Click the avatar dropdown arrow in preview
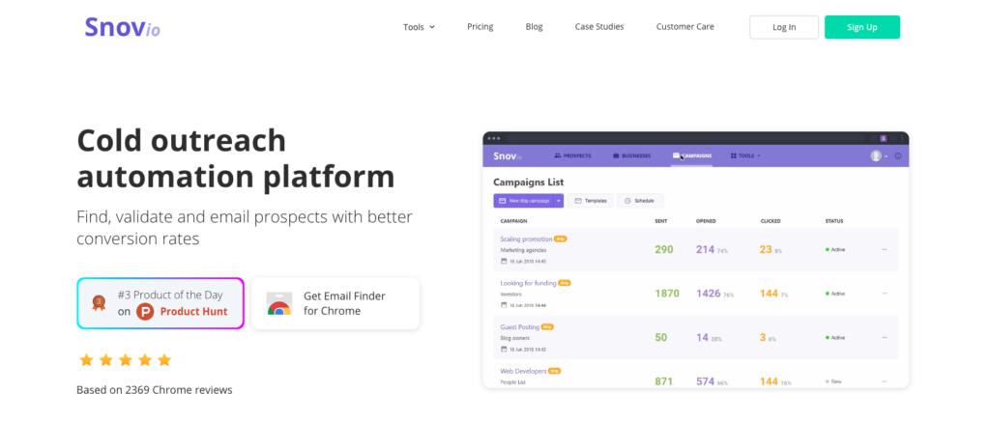 pos(886,155)
